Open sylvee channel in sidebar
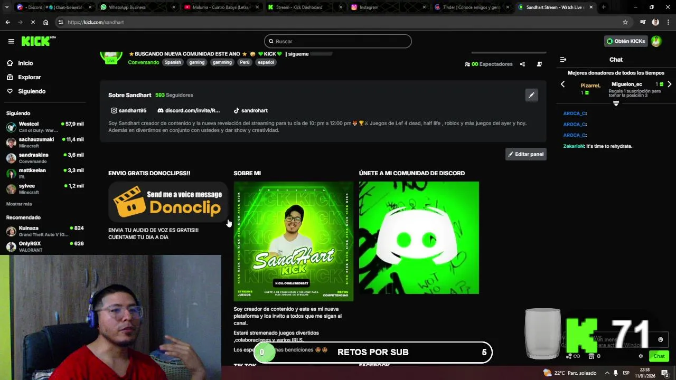The height and width of the screenshot is (380, 676). (x=45, y=189)
